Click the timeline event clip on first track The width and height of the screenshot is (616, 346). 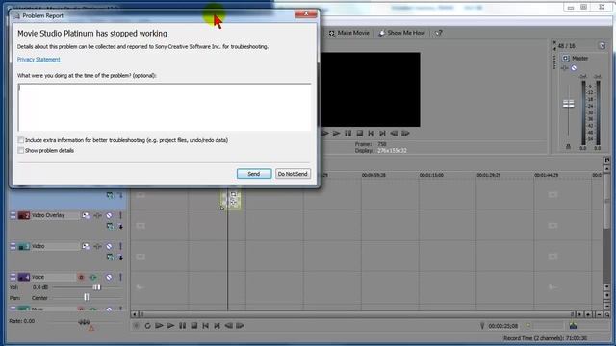[231, 199]
